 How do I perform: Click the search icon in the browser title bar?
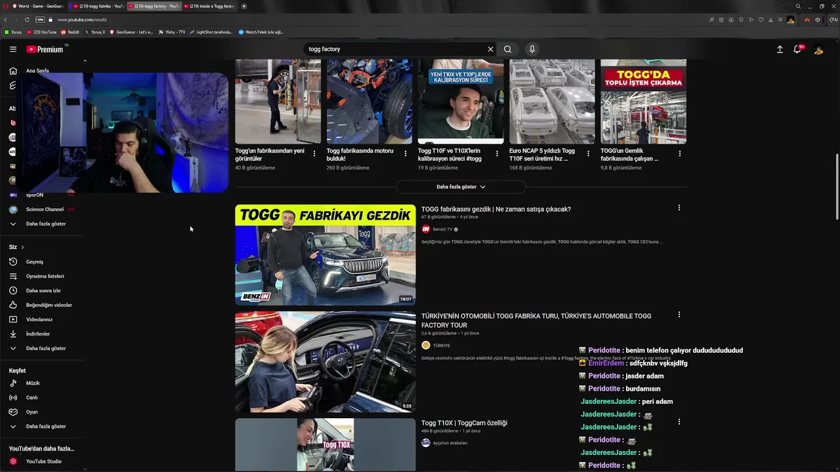coord(798,6)
